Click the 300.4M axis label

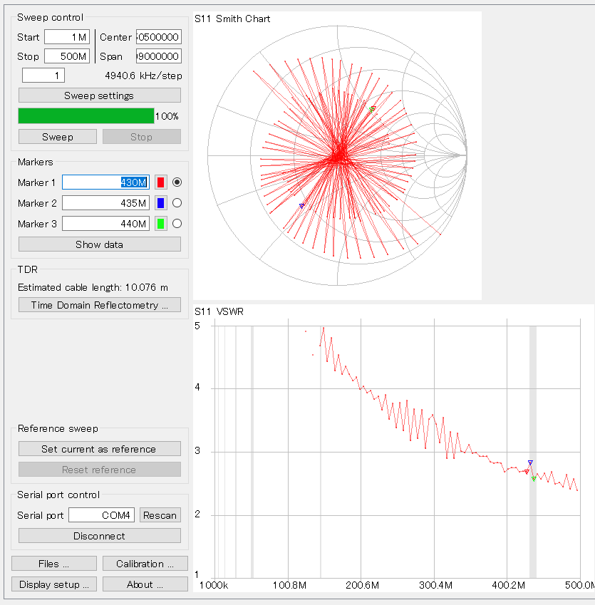(435, 585)
